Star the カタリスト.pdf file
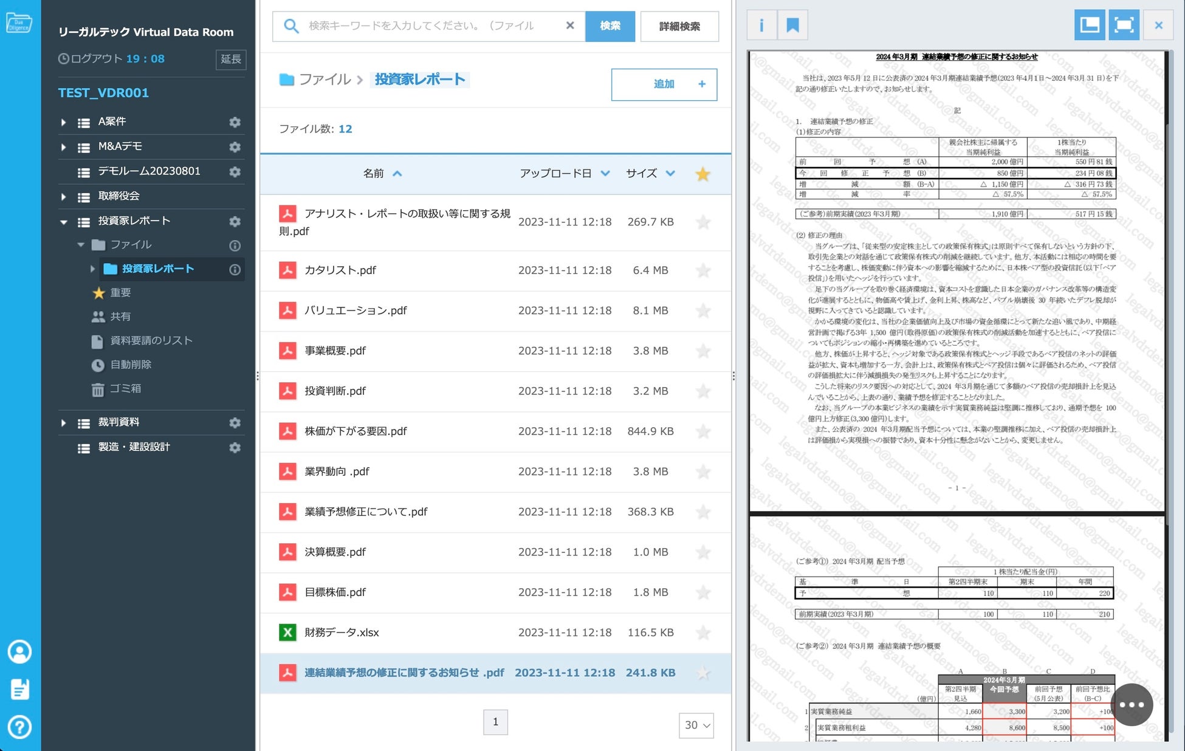Viewport: 1185px width, 751px height. (x=703, y=270)
